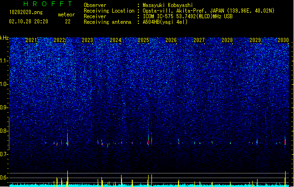Click the 0.8 frequency axis label
This screenshot has height=187, width=294.
(x=4, y=131)
